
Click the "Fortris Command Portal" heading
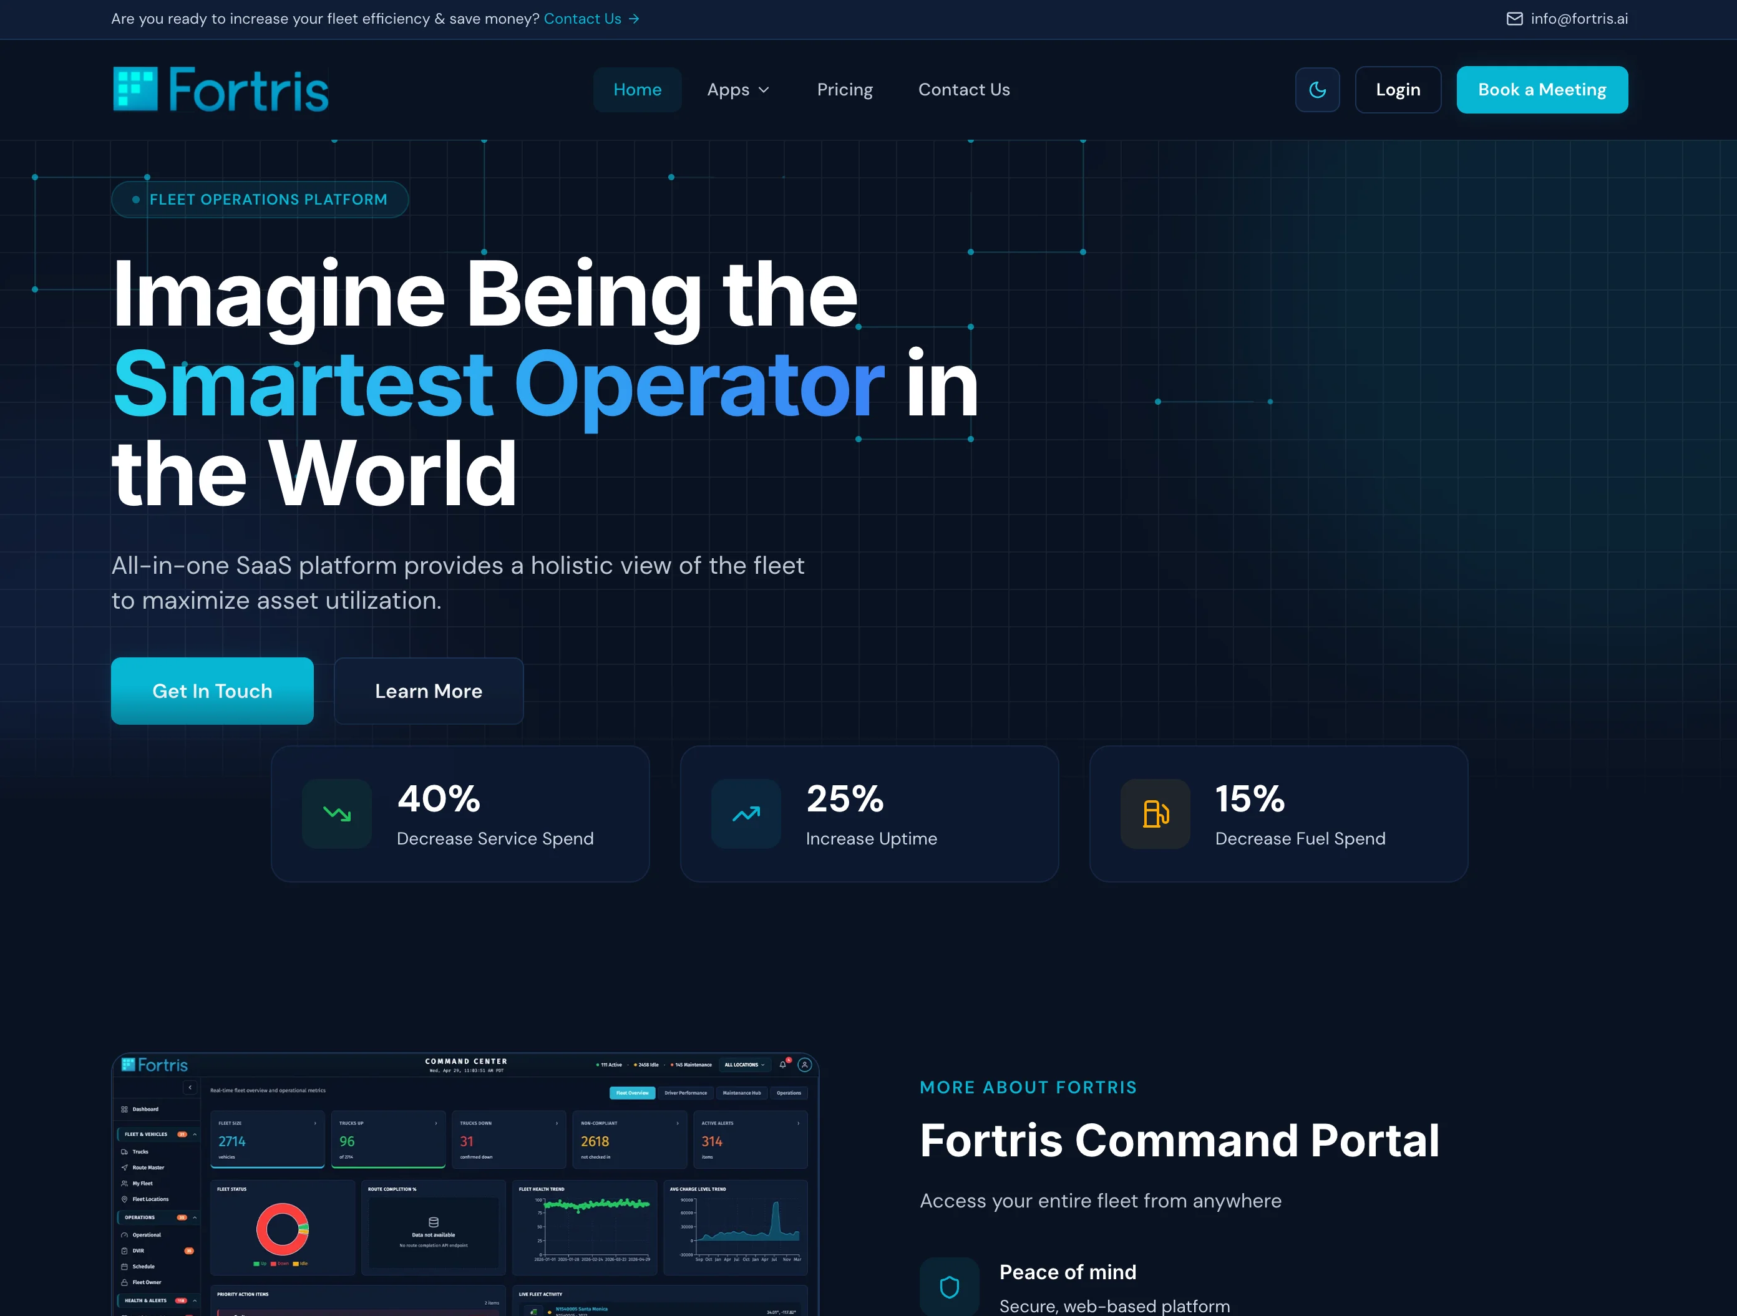[1179, 1140]
